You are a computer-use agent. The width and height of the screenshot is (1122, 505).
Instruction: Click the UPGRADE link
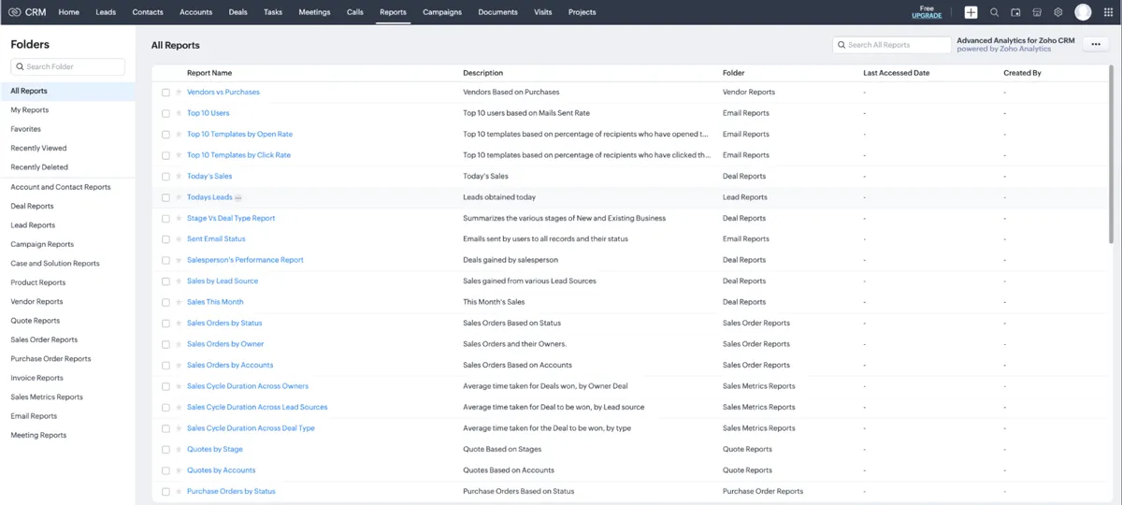[x=927, y=16]
